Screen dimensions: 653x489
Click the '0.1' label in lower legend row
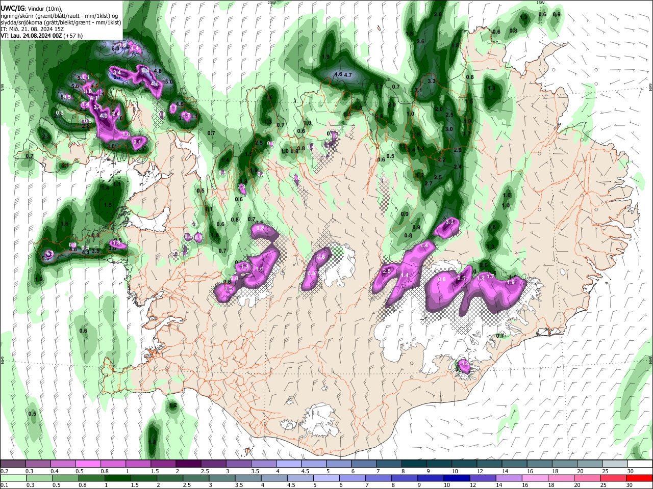point(4,485)
